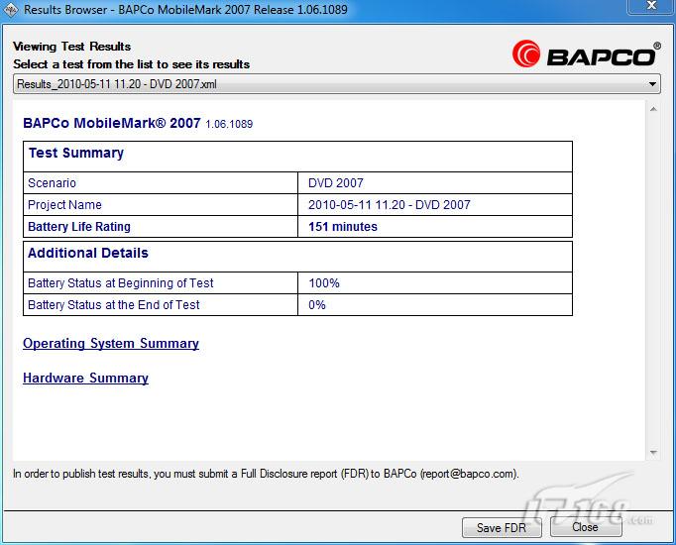
Task: Click the window title bar app icon
Action: click(11, 10)
